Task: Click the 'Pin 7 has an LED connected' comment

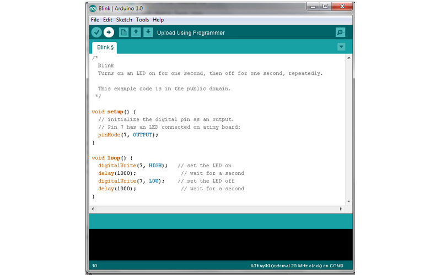Action: [x=169, y=127]
